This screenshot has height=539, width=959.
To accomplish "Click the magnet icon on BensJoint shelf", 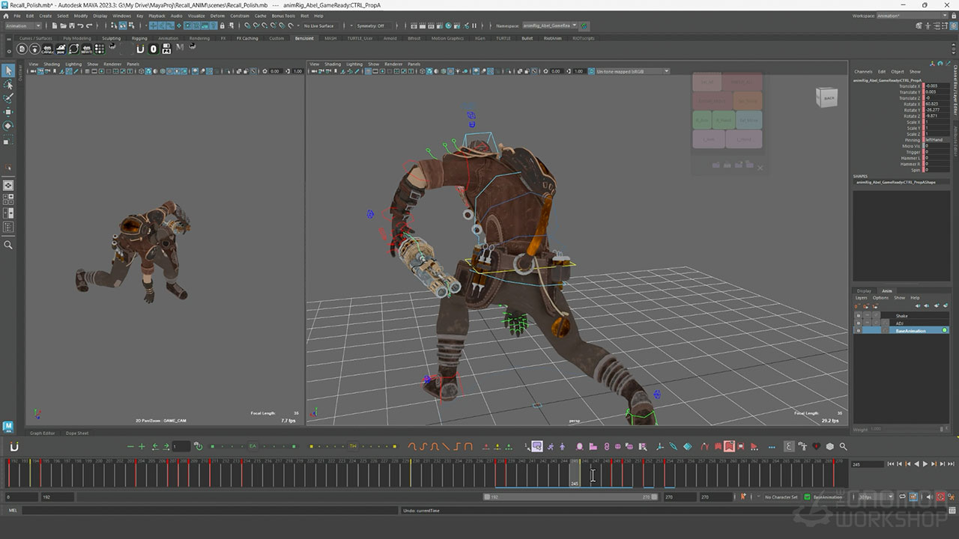I will tap(140, 49).
